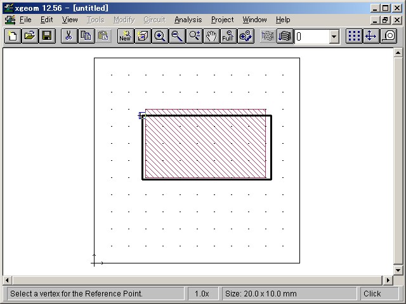Restore the inner document window
This screenshot has width=406, height=304.
coord(386,20)
